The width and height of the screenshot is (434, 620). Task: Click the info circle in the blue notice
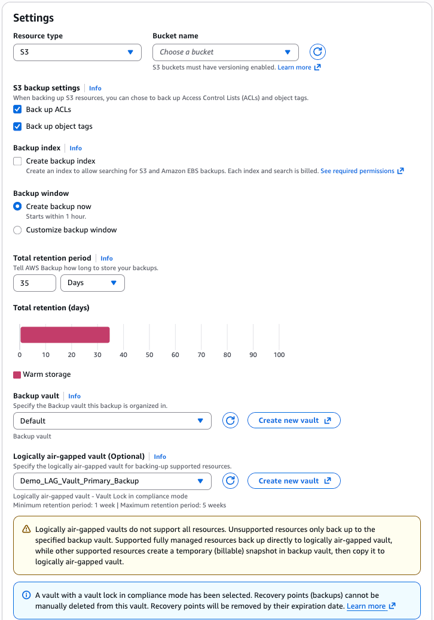point(27,594)
